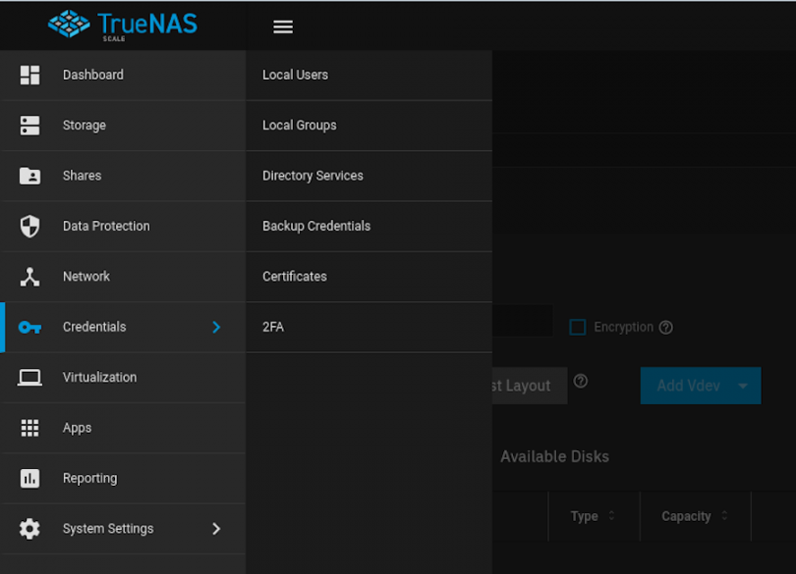The width and height of the screenshot is (796, 574).
Task: Open Network via its sidebar icon
Action: pyautogui.click(x=28, y=276)
